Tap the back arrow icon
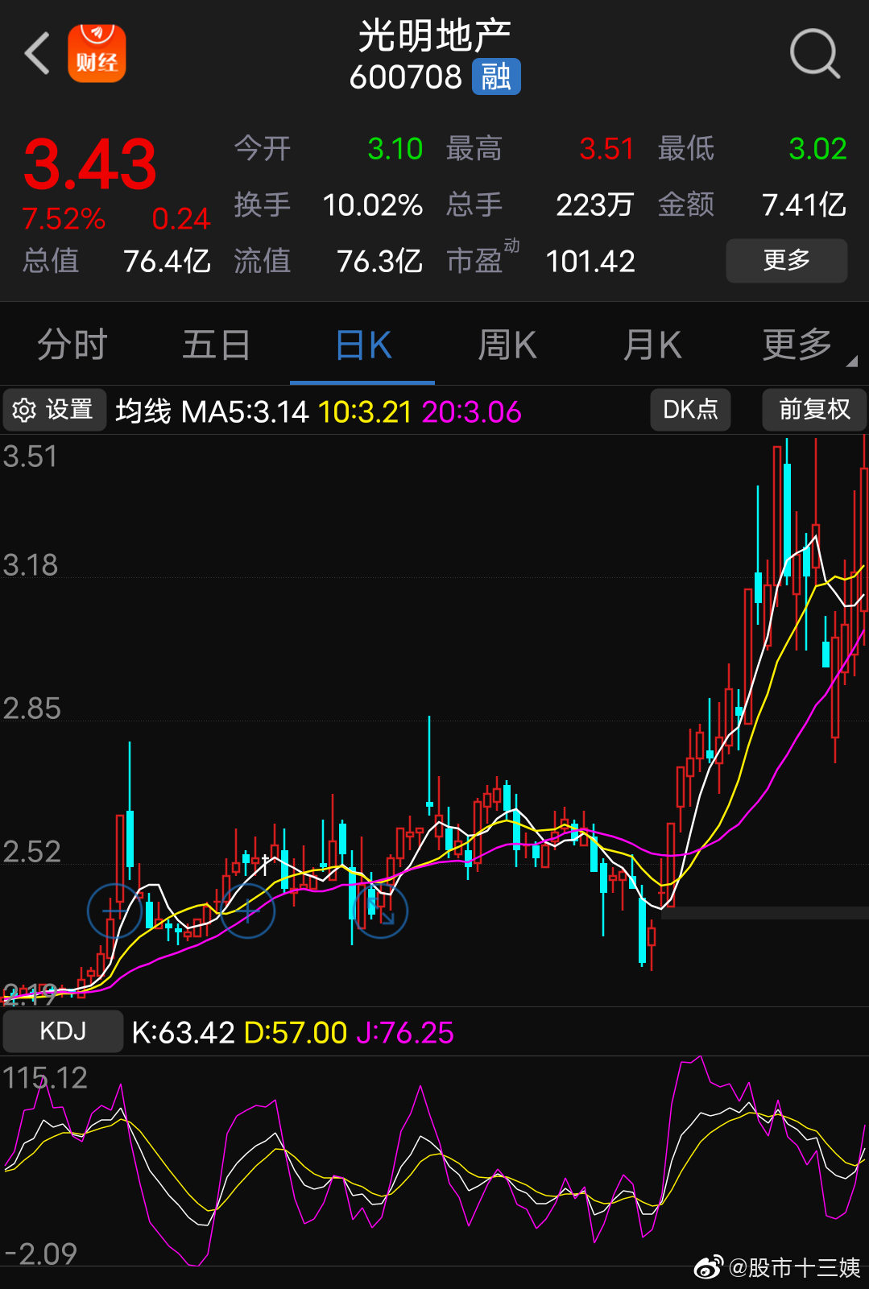 (37, 54)
